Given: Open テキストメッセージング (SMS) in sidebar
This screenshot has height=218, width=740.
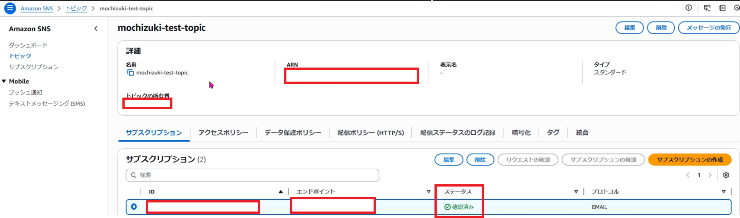Looking at the screenshot, I should tap(48, 104).
